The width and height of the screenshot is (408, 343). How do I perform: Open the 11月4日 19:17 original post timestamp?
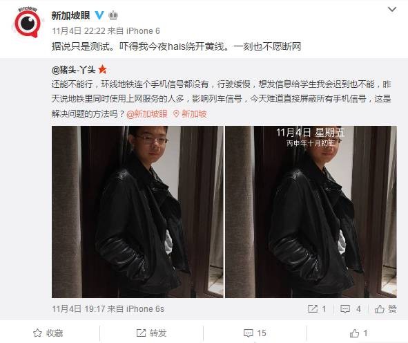tap(78, 309)
